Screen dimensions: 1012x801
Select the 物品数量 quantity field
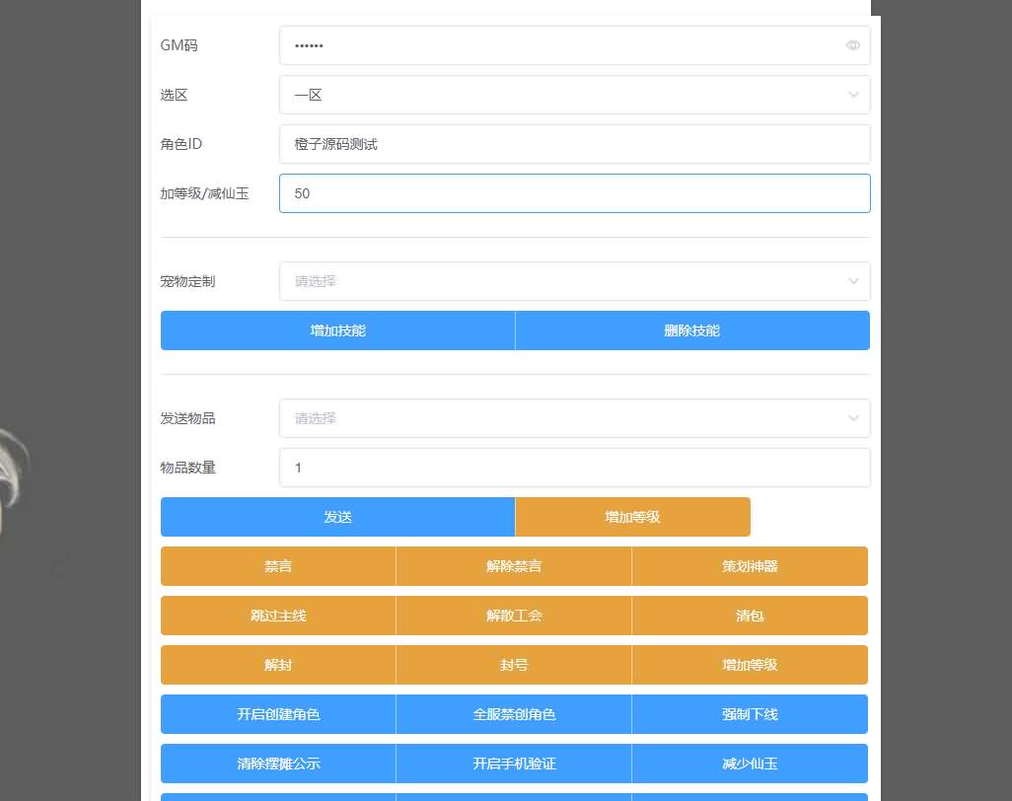point(574,468)
